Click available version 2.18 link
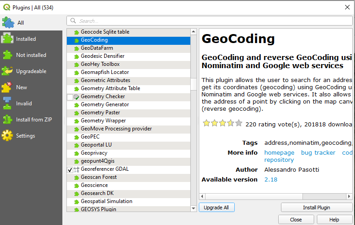This screenshot has width=355, height=225. coord(271,180)
